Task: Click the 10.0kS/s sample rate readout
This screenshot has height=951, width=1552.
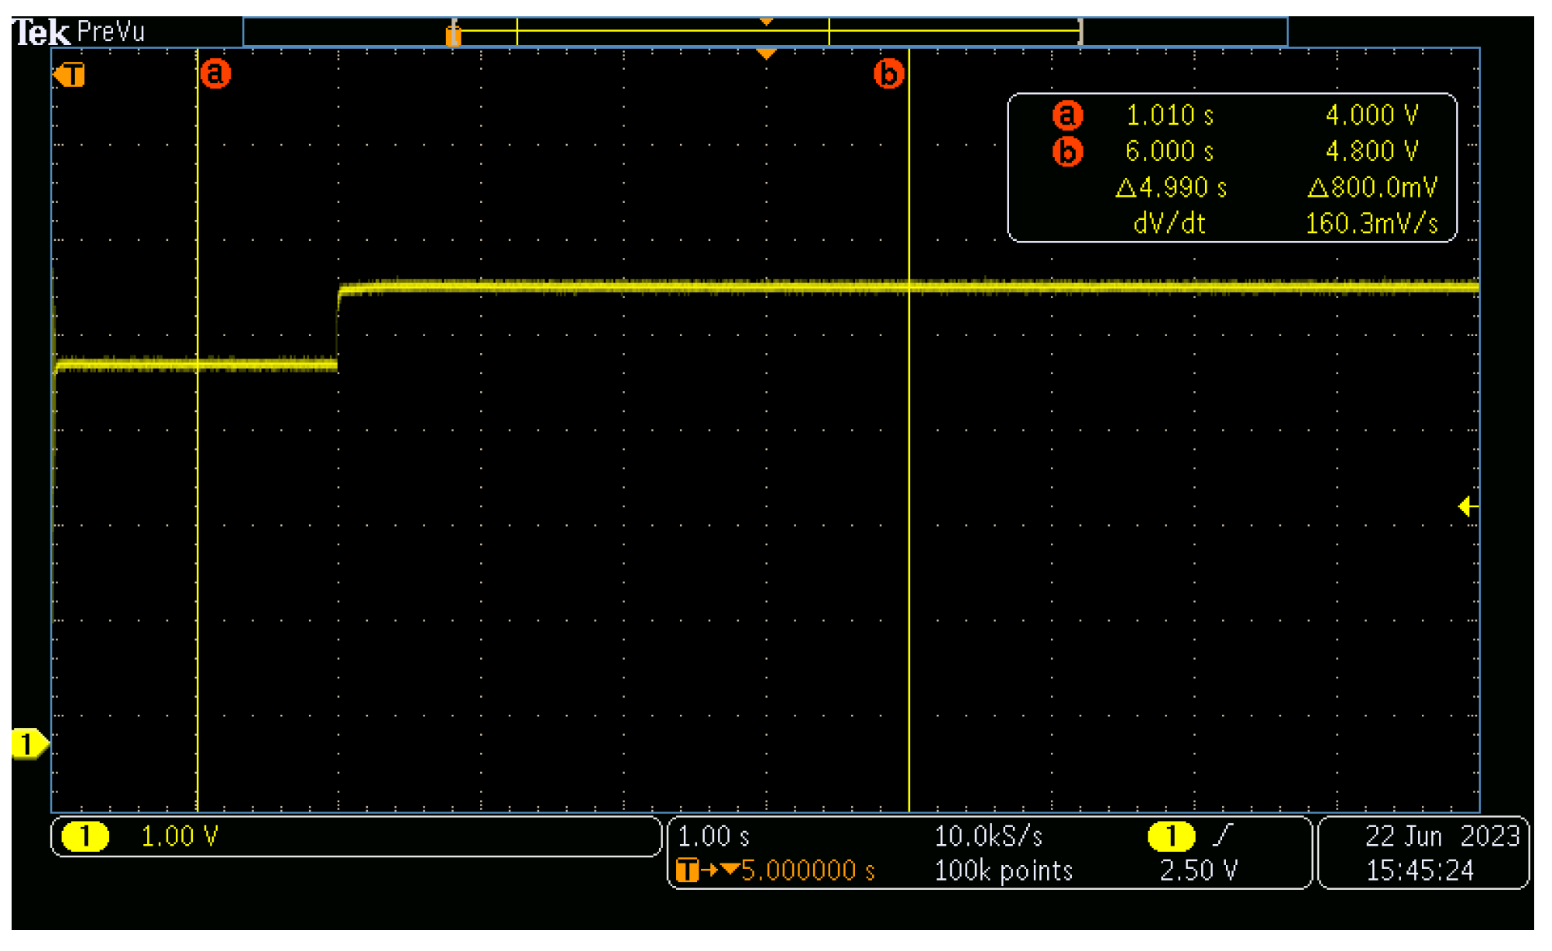Action: pyautogui.click(x=988, y=836)
